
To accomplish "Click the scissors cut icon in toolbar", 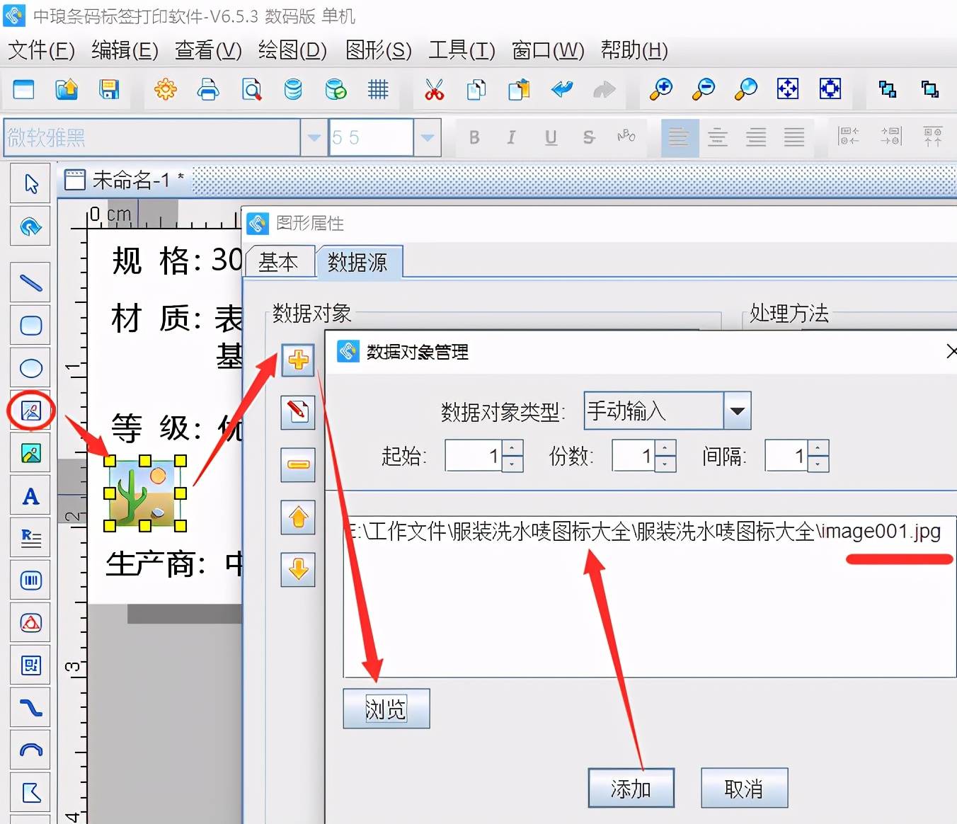I will tap(434, 90).
